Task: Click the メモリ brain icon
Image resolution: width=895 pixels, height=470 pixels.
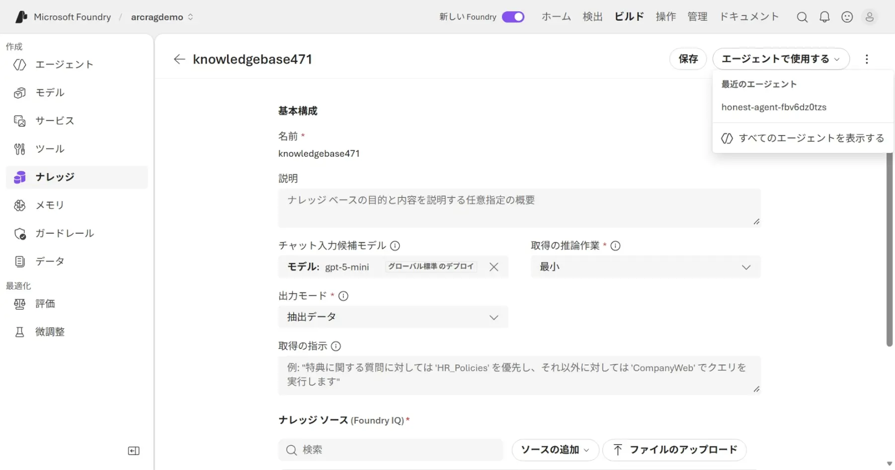Action: pyautogui.click(x=20, y=205)
